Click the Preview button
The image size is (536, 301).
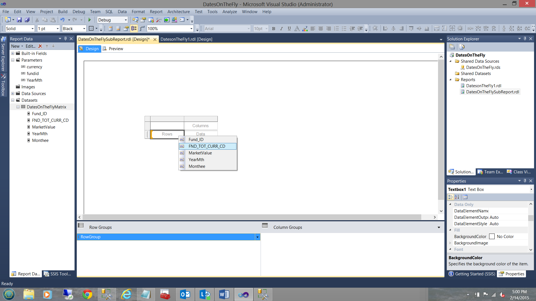[x=113, y=49]
